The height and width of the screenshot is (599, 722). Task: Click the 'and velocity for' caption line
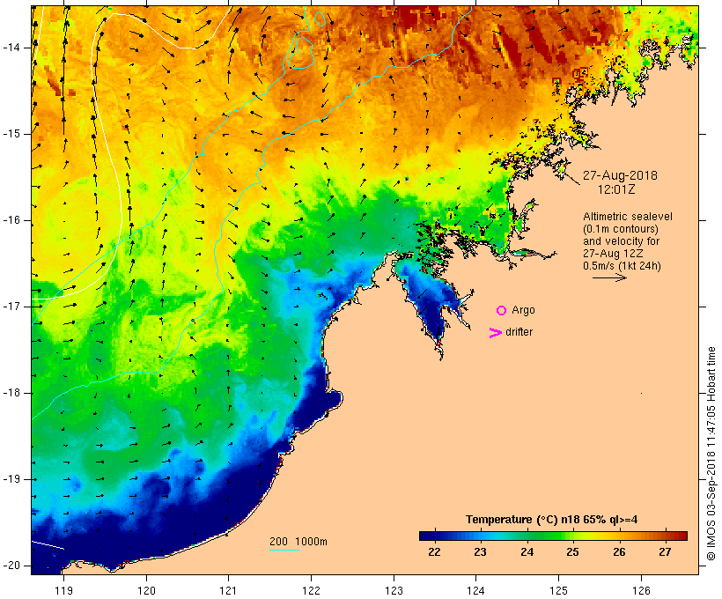tap(621, 241)
